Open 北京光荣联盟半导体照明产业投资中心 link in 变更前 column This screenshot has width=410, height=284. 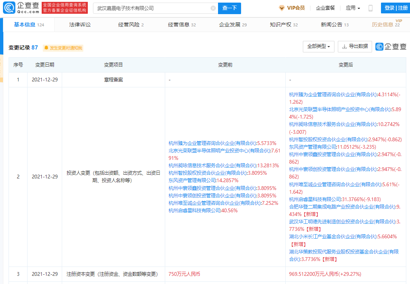pos(219,151)
